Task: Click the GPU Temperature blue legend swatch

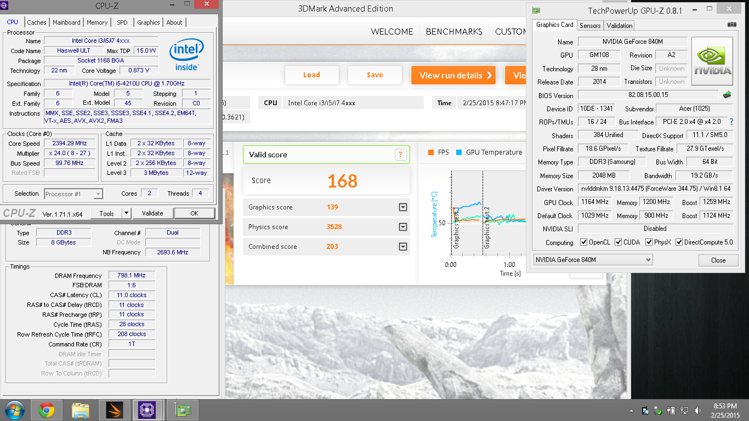Action: (458, 152)
